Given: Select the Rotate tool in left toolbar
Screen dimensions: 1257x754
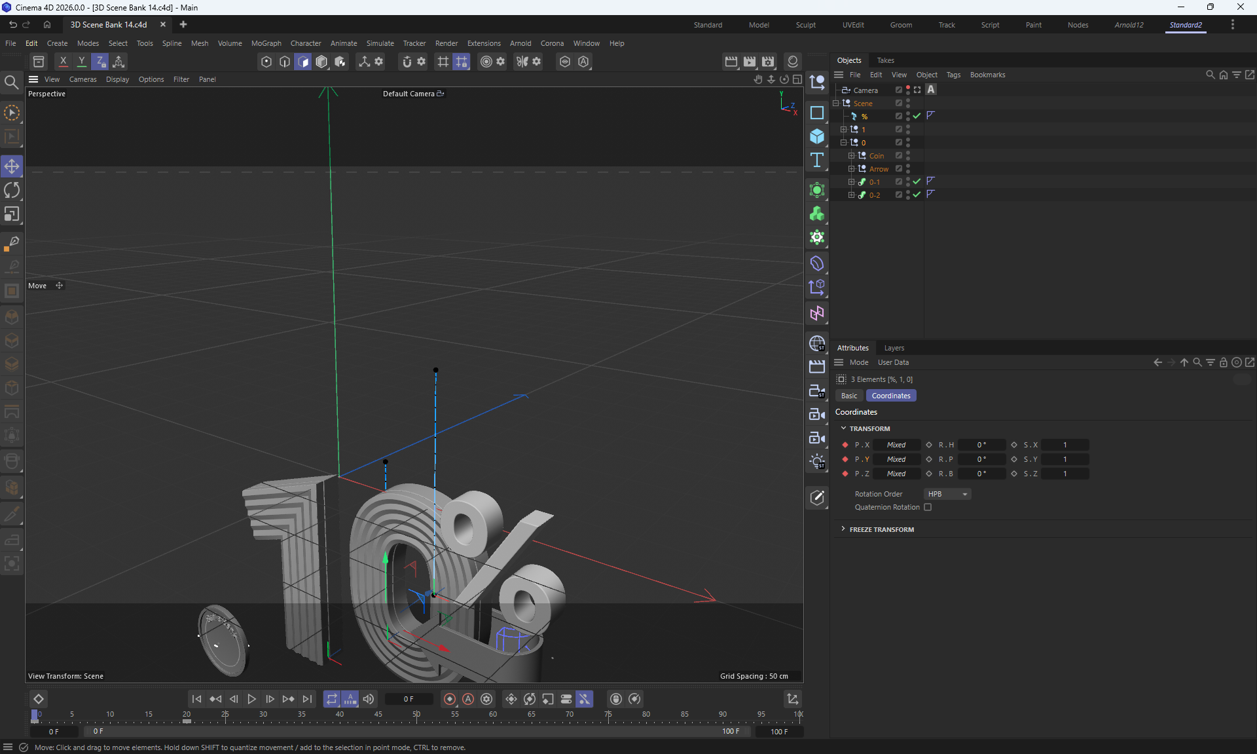Looking at the screenshot, I should click(x=12, y=191).
